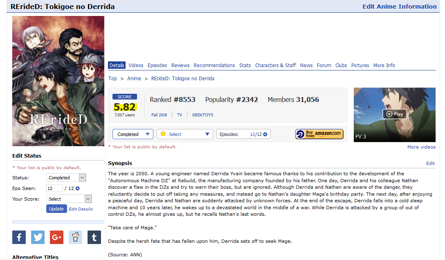Image resolution: width=445 pixels, height=260 pixels.
Task: Go to the Reviews tab
Action: (180, 66)
